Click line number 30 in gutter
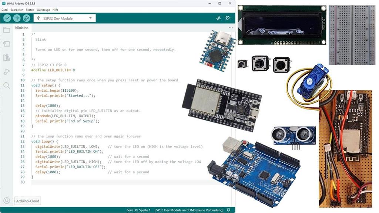 coord(23,182)
